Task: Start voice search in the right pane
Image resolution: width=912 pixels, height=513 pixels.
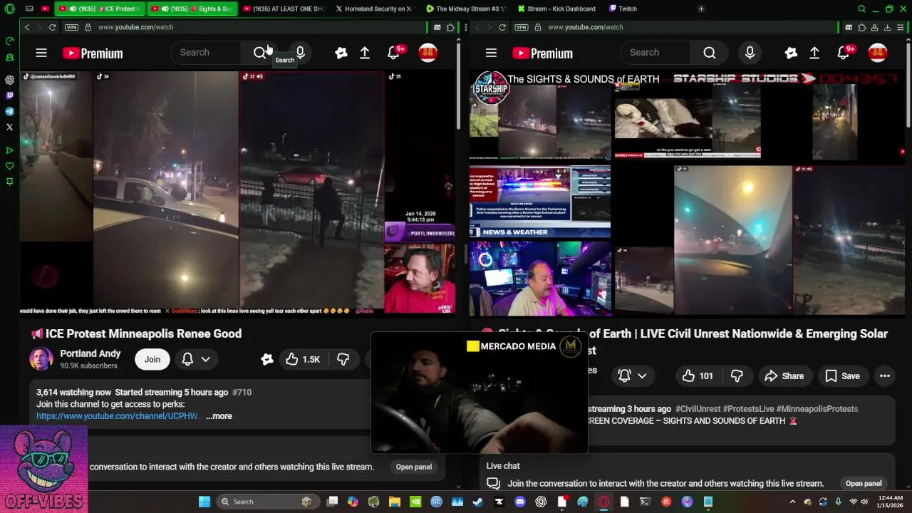Action: click(750, 53)
